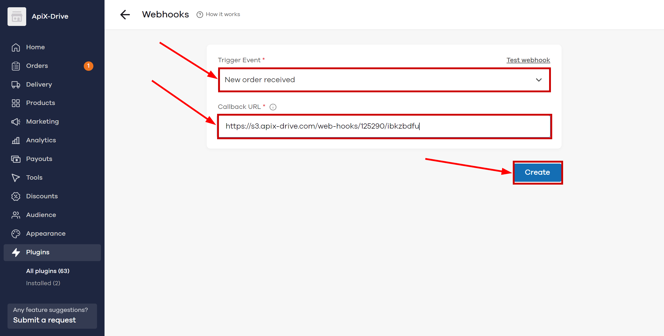Screen dimensions: 664x336
Task: Click the Audience people icon
Action: point(16,215)
